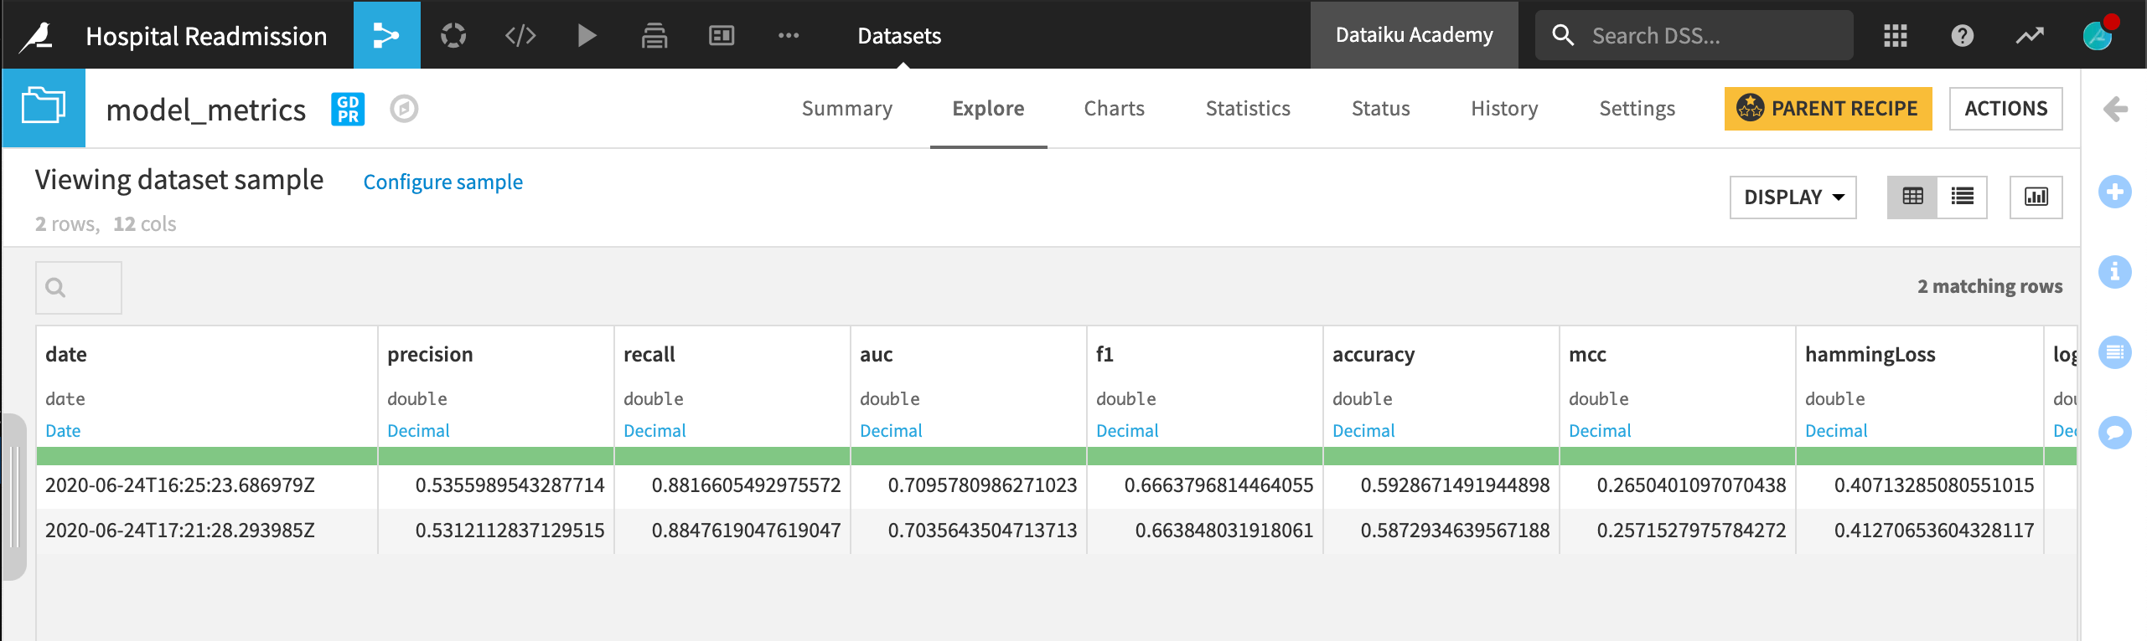Image resolution: width=2147 pixels, height=641 pixels.
Task: Open the Dataiku bird logo home
Action: pyautogui.click(x=36, y=36)
